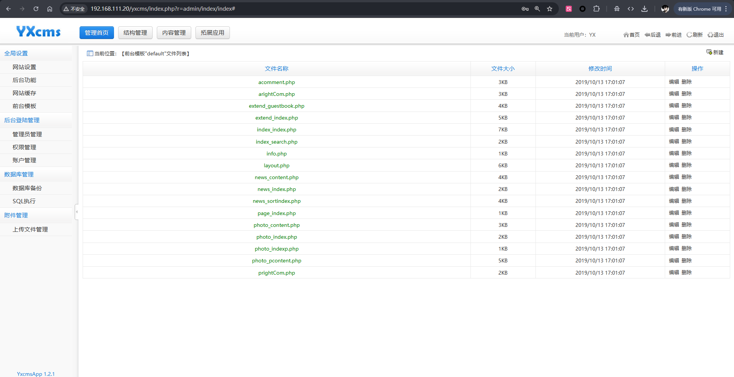Click 新建 to create new file
This screenshot has height=377, width=734.
pyautogui.click(x=715, y=52)
